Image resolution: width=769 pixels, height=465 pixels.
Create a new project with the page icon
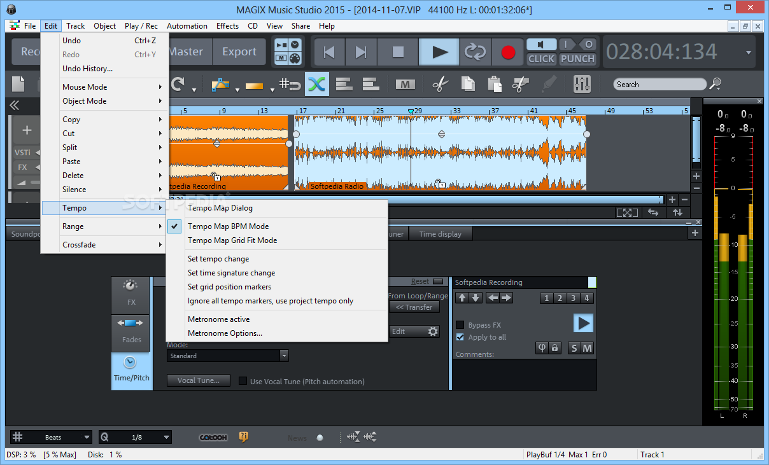pyautogui.click(x=18, y=84)
